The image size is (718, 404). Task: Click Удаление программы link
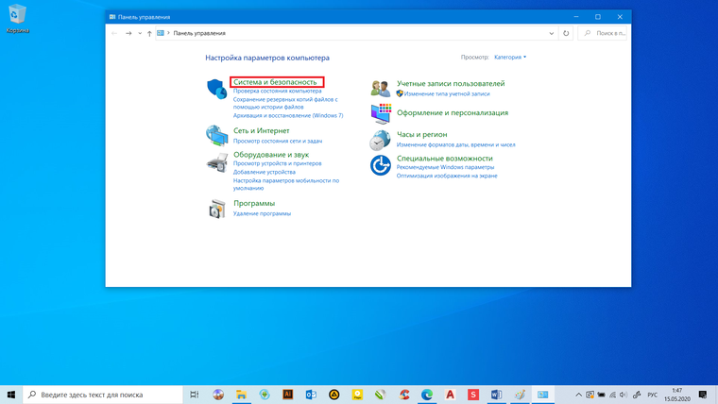262,213
